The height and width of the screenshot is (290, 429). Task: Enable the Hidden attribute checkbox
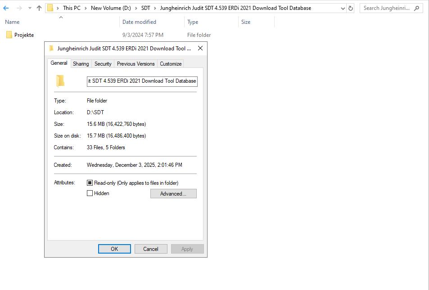[90, 193]
